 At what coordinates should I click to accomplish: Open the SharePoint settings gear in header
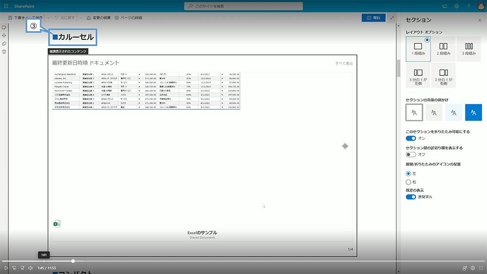pos(457,6)
